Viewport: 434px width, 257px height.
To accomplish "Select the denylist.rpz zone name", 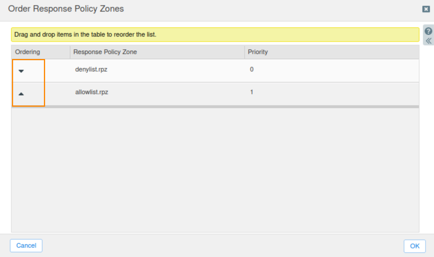I will pyautogui.click(x=91, y=69).
